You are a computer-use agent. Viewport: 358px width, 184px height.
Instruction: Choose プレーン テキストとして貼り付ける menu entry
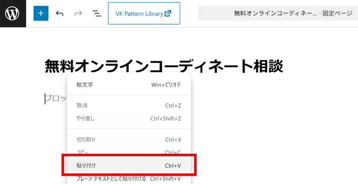pos(129,178)
